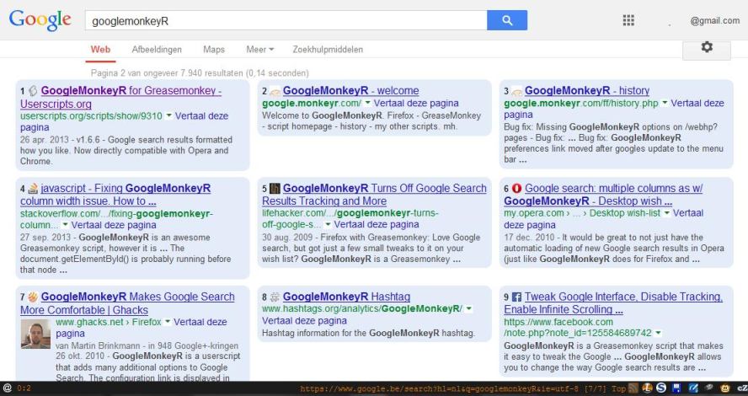Click the monkey face Greasemonkey icon in status bar
The image size is (748, 396).
coord(725,388)
